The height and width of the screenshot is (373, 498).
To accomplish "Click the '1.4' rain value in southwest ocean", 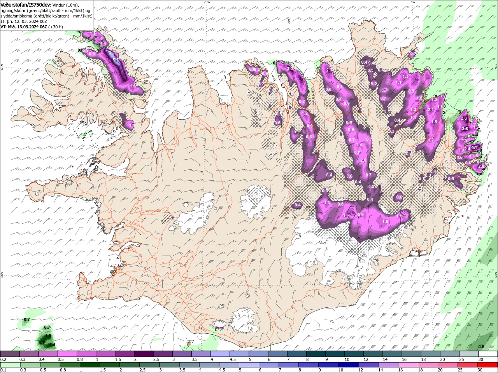I will tap(52, 345).
